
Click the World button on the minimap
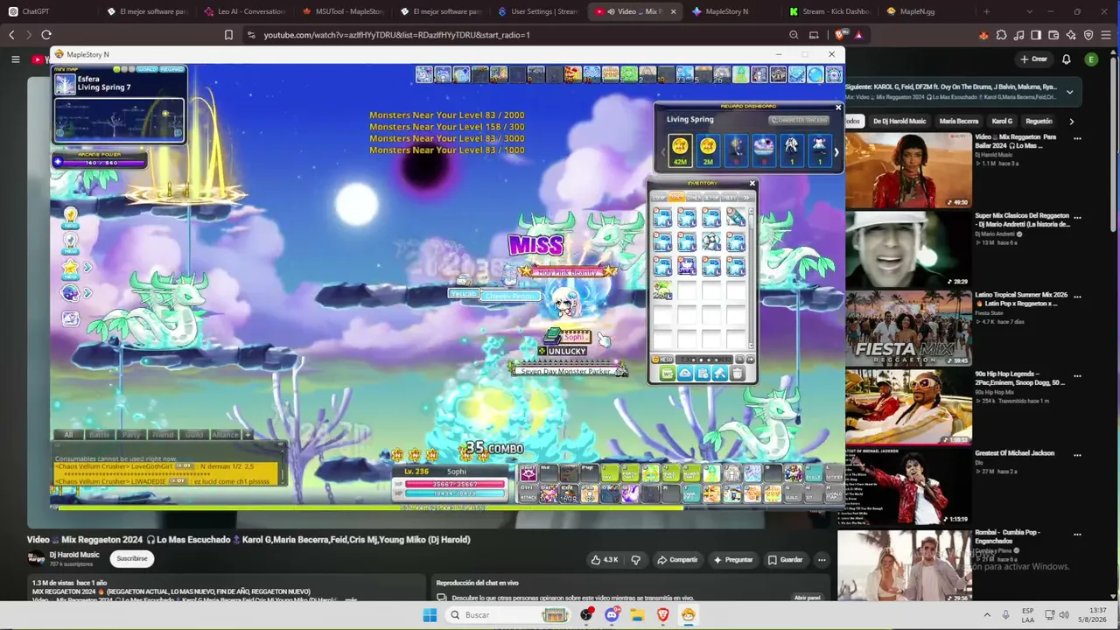pyautogui.click(x=147, y=69)
